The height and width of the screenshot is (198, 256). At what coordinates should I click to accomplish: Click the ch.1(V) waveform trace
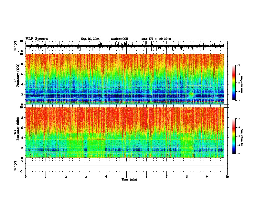pos(124,46)
